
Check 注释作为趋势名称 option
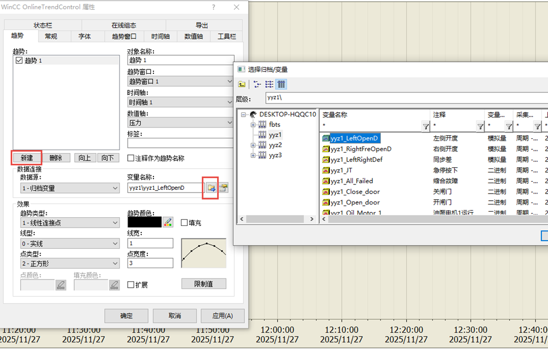coord(131,158)
